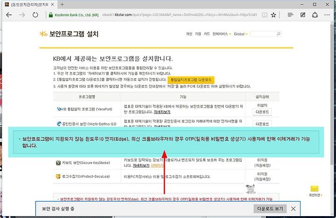Image resolution: width=336 pixels, height=218 pixels.
Task: Go back with the browser back arrow
Action: click(x=9, y=15)
